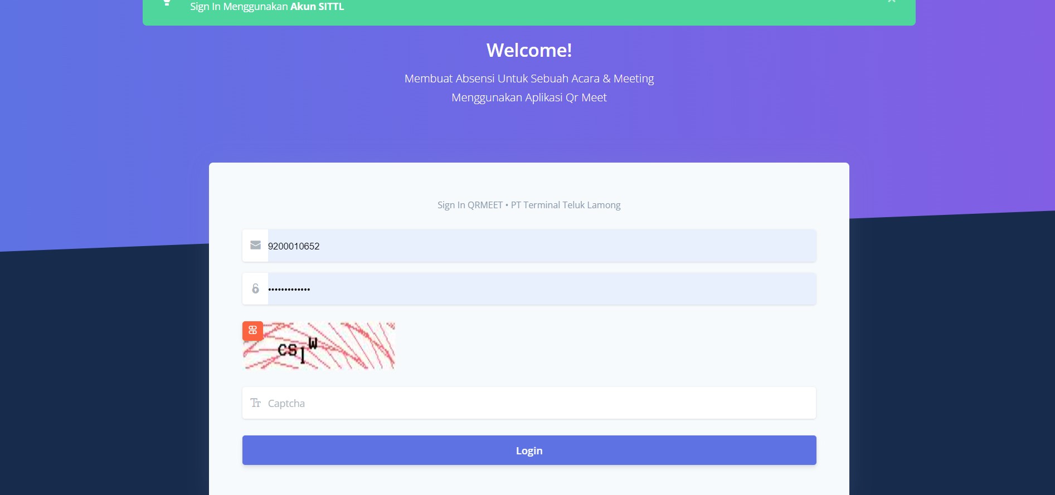This screenshot has width=1055, height=495.
Task: Click the black captcha letters "CS"
Action: pyautogui.click(x=287, y=350)
